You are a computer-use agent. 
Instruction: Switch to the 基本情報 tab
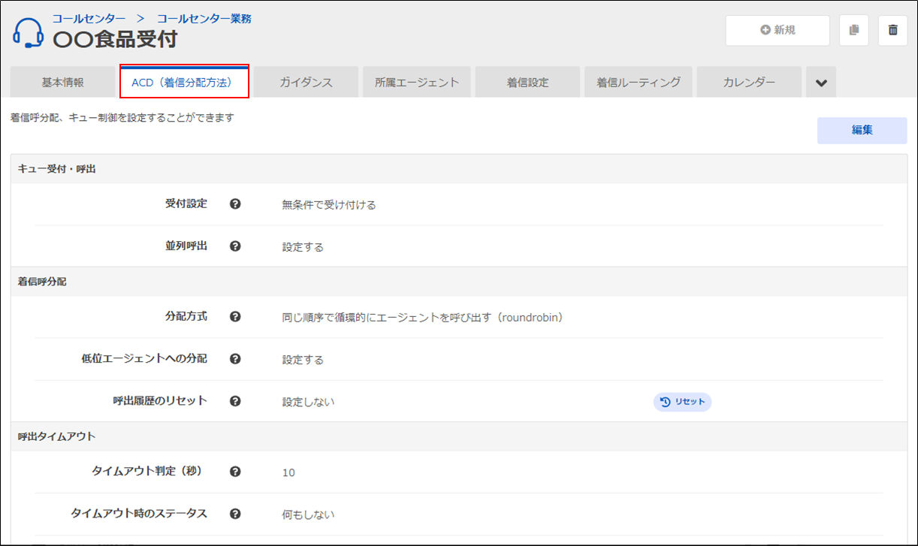point(62,83)
